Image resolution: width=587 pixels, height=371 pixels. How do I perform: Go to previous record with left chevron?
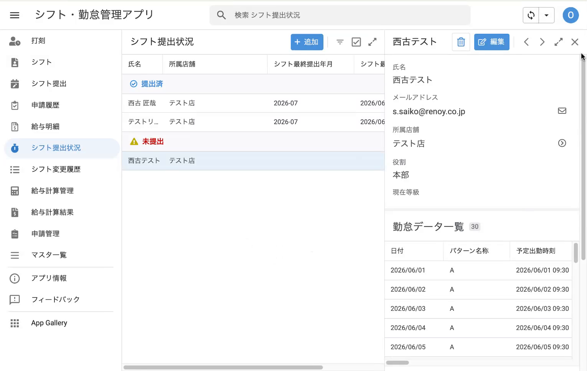pos(526,42)
